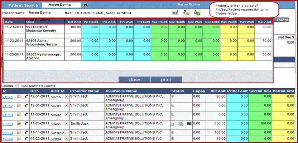Click the visit icon next to 59701
This screenshot has height=143, width=298.
tap(66, 105)
